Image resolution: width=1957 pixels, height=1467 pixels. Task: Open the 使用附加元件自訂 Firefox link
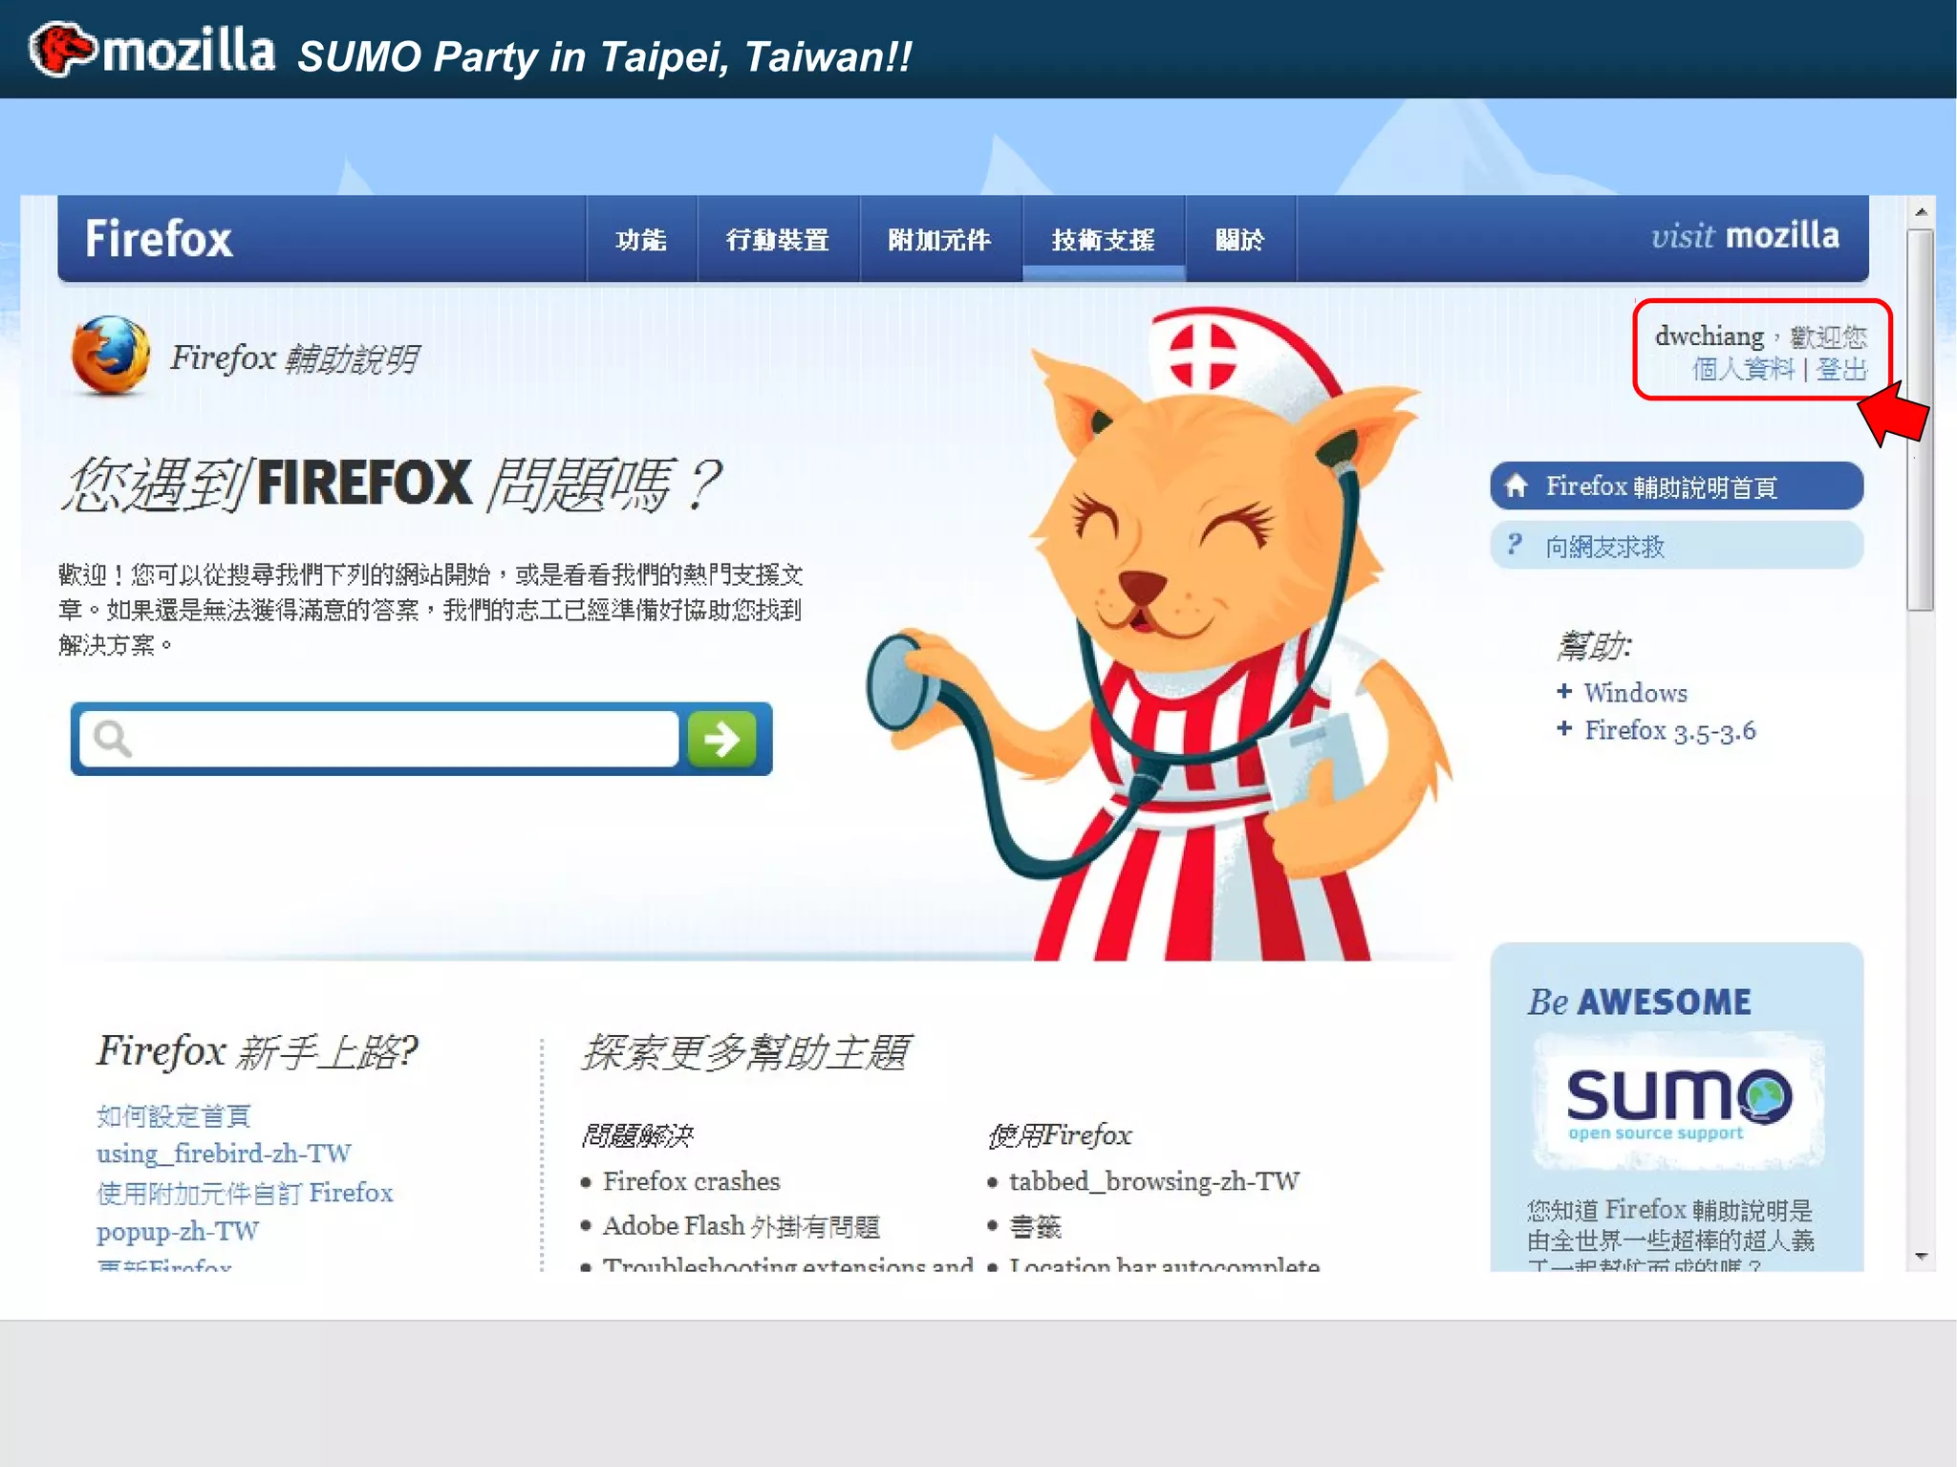pyautogui.click(x=245, y=1193)
